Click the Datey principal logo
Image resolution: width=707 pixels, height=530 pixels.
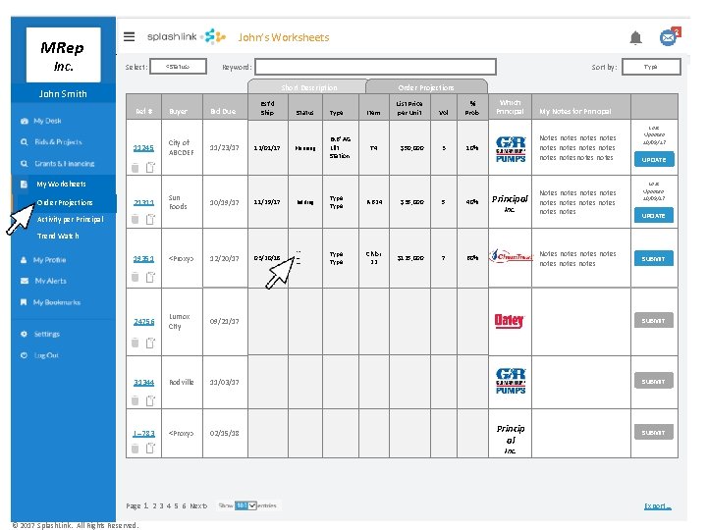pos(509,321)
